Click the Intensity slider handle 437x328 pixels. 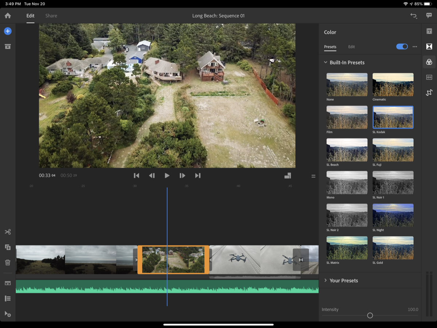[x=370, y=316]
